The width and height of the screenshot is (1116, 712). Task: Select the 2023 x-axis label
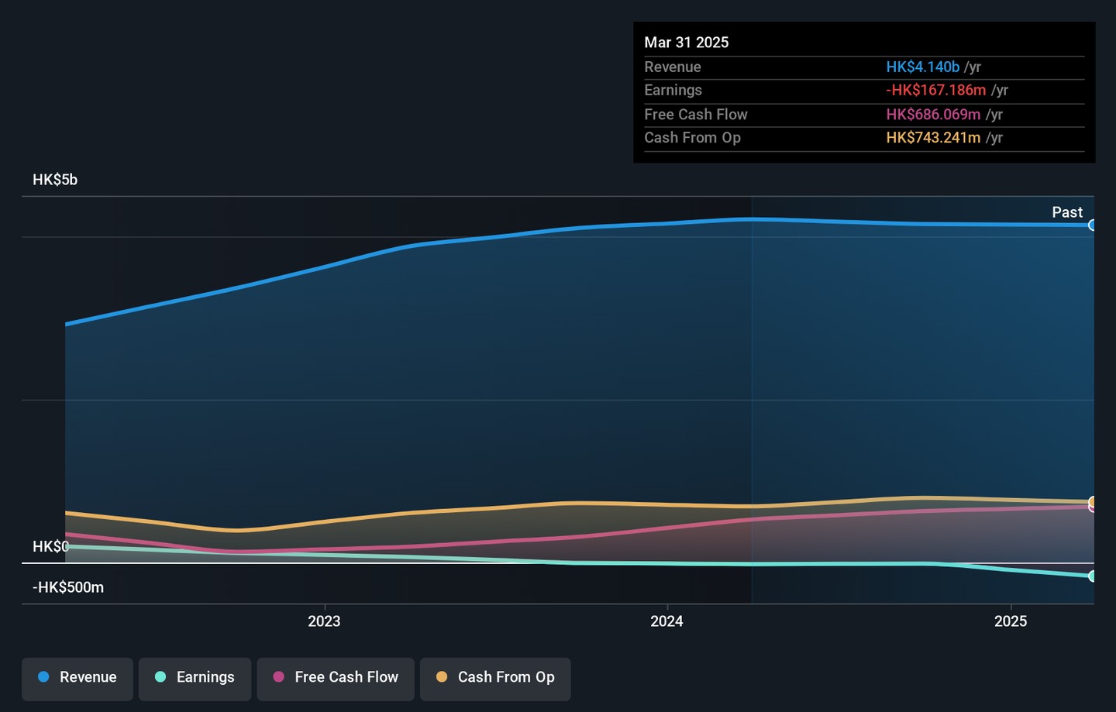324,621
